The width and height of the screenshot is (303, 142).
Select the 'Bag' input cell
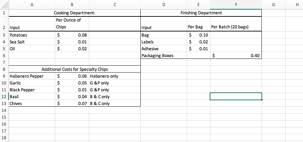[x=164, y=35]
